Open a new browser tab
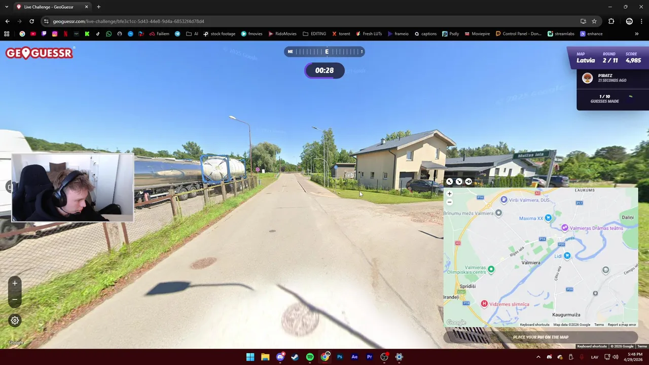The height and width of the screenshot is (365, 649). [98, 7]
